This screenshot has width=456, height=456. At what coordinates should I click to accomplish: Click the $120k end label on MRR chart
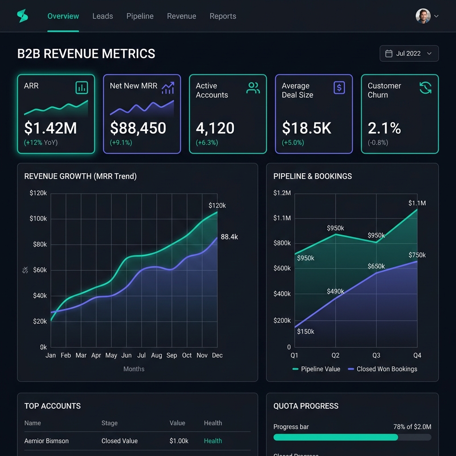click(217, 206)
